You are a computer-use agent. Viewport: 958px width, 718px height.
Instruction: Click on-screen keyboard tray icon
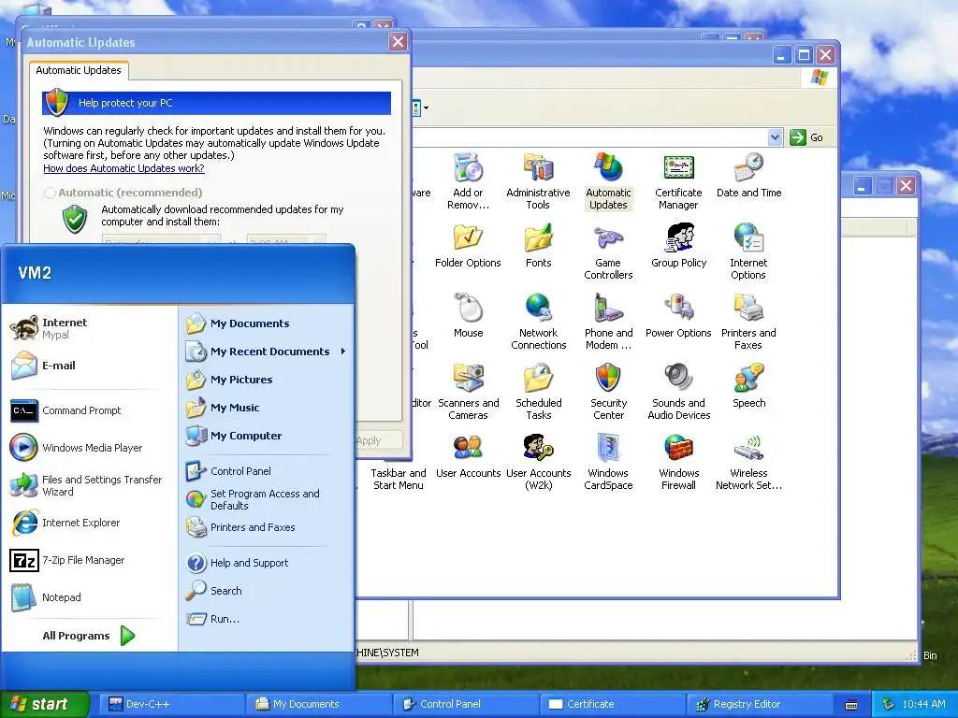tap(851, 705)
